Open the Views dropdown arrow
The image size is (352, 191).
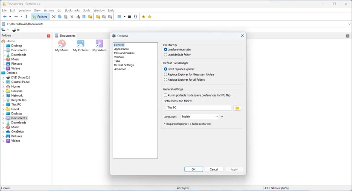tap(124, 17)
